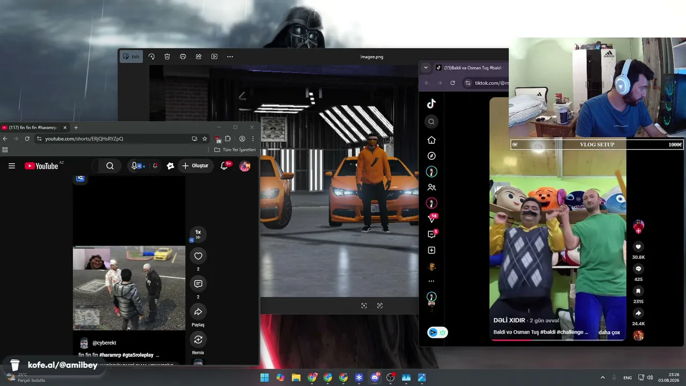Viewport: 686px width, 386px height.
Task: Click the Oluştur create button on YouTube
Action: [195, 166]
